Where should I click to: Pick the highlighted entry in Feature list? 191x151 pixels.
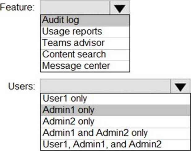[85, 20]
